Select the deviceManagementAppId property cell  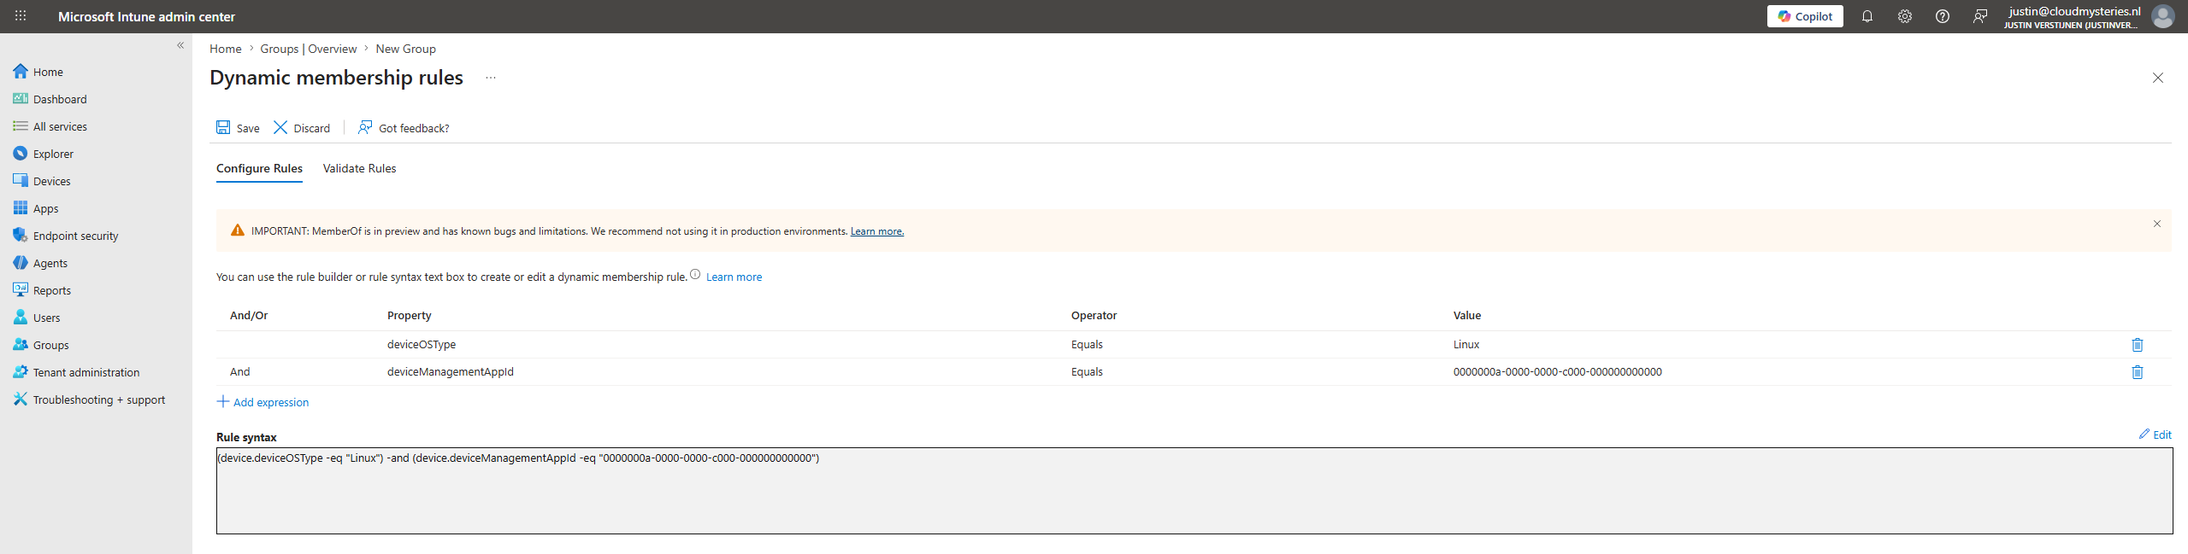click(451, 372)
